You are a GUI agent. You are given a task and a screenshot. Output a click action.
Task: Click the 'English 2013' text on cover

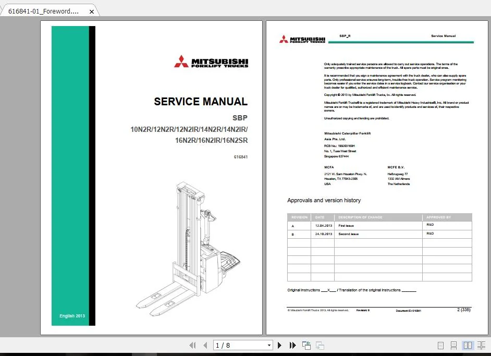click(x=72, y=316)
